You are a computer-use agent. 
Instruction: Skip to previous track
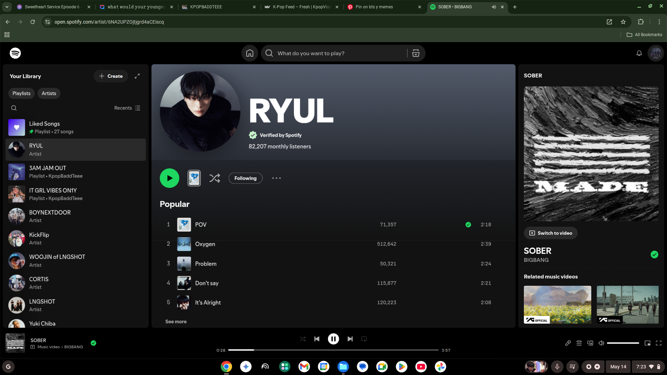(317, 339)
